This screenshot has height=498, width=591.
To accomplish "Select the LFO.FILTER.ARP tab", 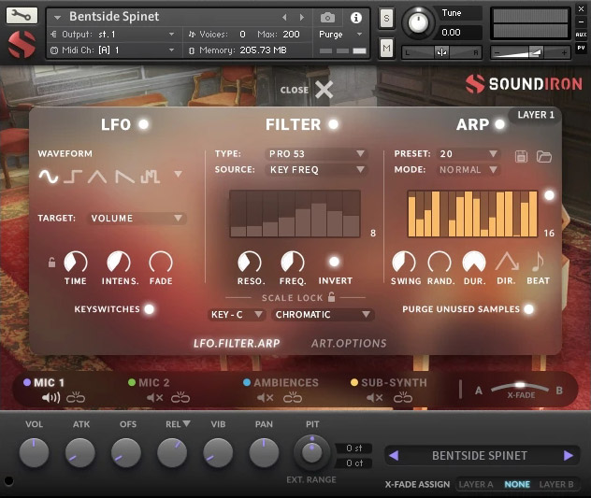I will pyautogui.click(x=237, y=344).
